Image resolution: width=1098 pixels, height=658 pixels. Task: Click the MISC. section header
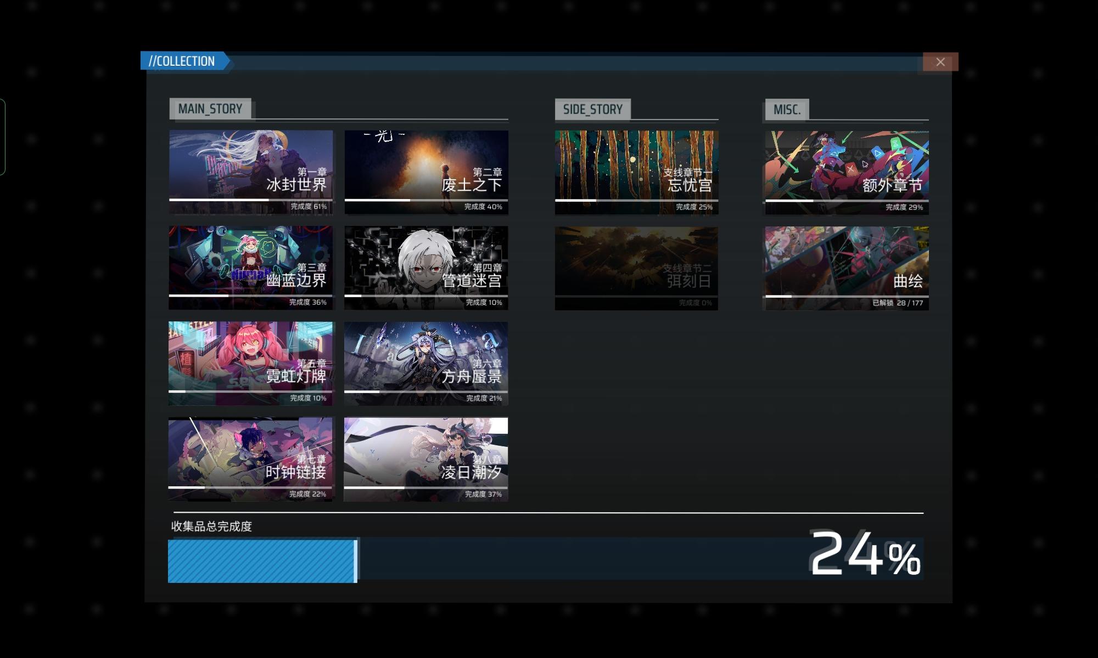pos(787,109)
